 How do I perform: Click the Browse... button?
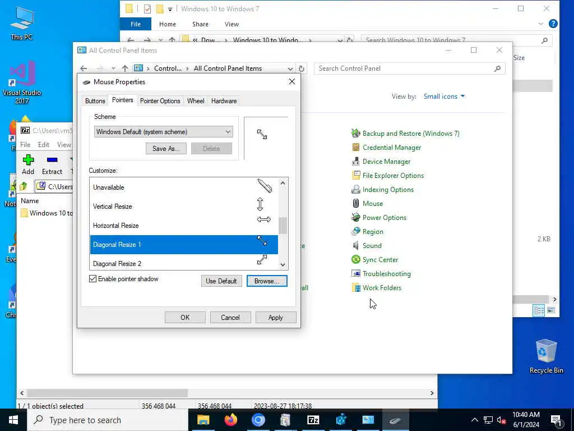coord(267,281)
